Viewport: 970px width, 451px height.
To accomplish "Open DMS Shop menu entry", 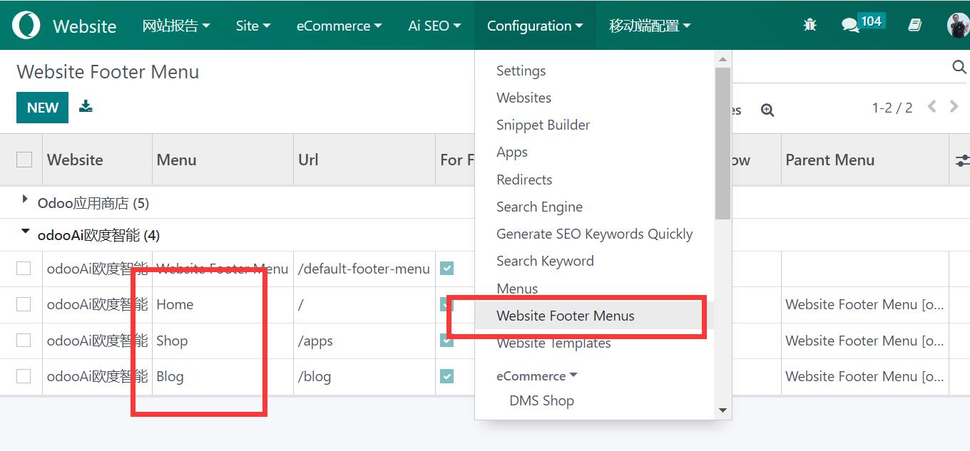I will 541,400.
